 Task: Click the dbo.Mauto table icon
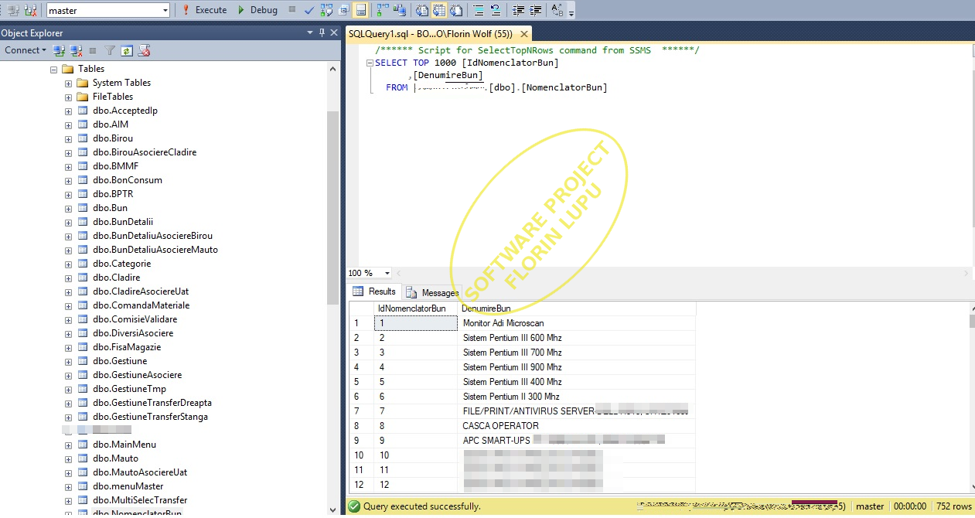click(83, 458)
